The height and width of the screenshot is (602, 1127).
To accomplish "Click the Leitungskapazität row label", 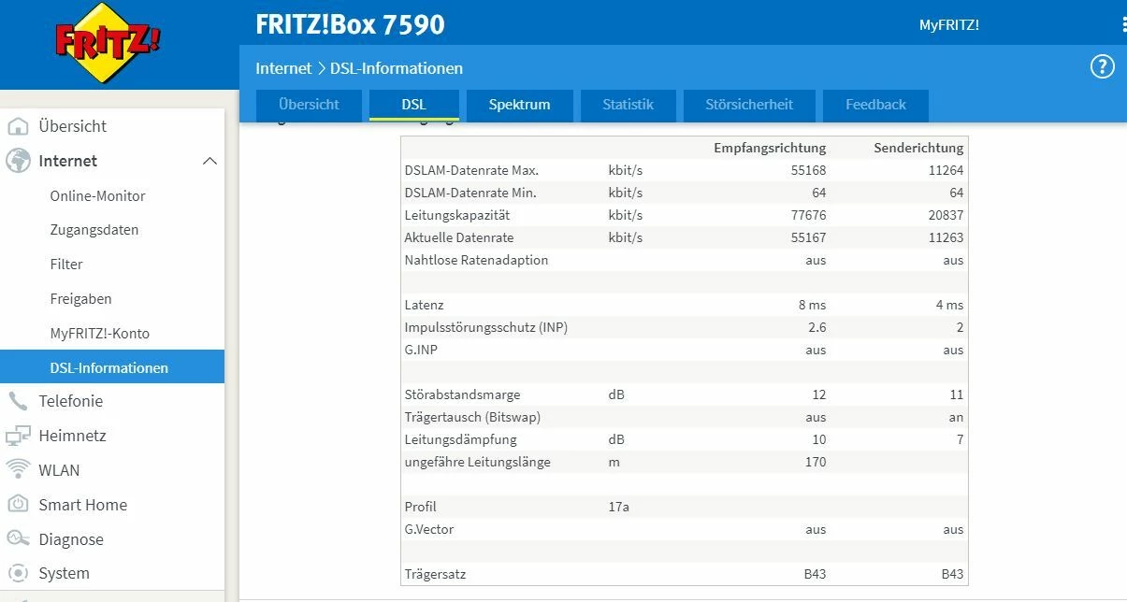I will (456, 215).
